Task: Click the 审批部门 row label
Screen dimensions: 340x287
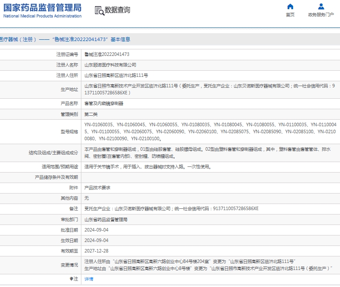Action: point(69,220)
